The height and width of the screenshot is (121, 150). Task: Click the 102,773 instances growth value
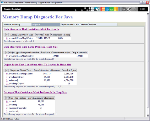pos(47,74)
